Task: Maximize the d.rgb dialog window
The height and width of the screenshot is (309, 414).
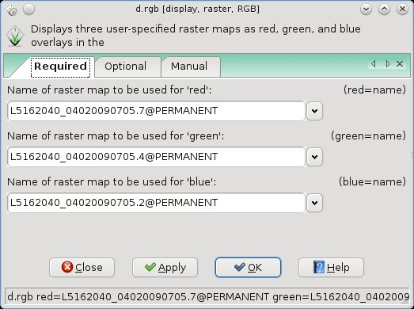Action: (384, 10)
